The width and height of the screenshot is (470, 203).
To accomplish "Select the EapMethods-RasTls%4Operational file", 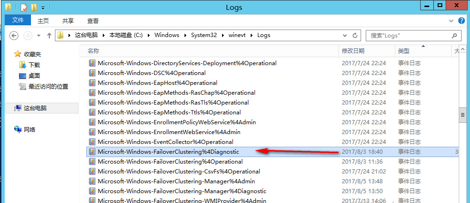I will [x=173, y=102].
